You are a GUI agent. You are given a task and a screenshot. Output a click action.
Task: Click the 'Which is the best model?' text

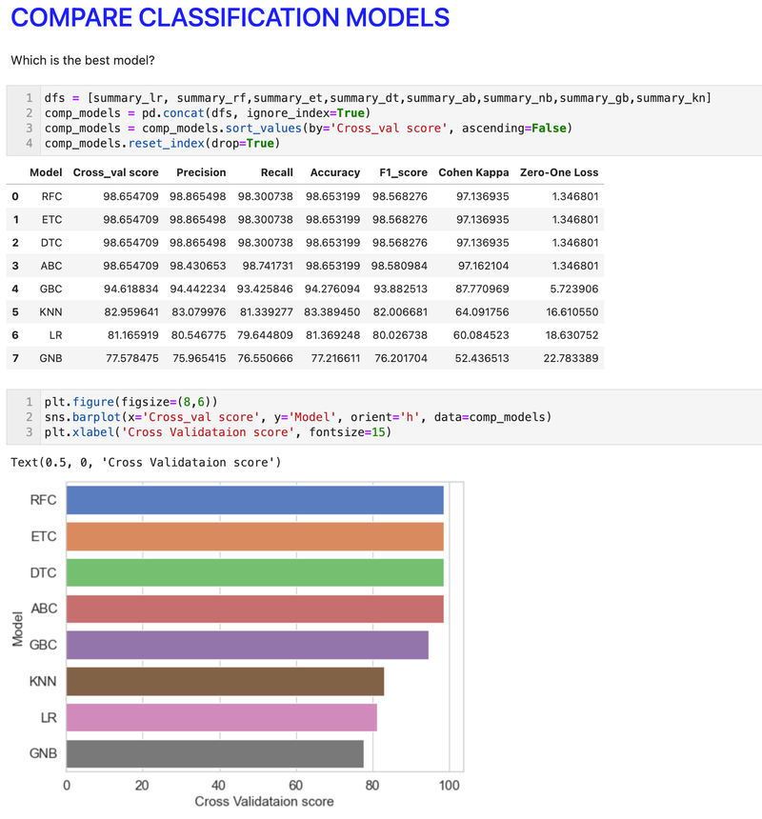(83, 61)
